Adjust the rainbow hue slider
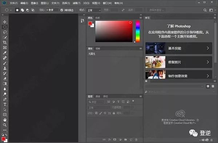This screenshot has width=218, height=143. pyautogui.click(x=138, y=31)
